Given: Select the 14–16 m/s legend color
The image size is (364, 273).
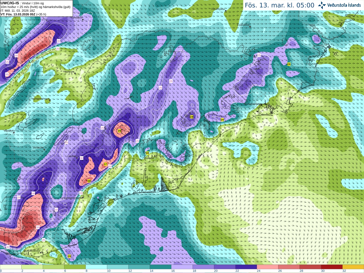Looking at the screenshot, I should pyautogui.click(x=161, y=267).
